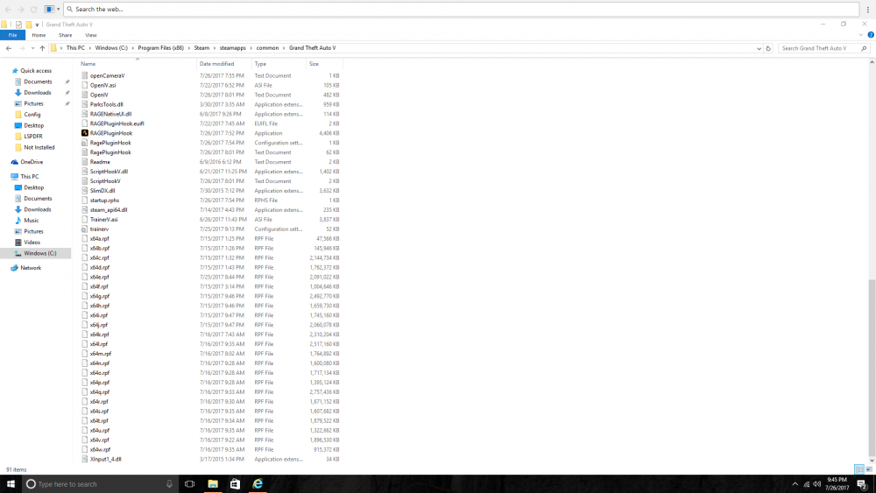
Task: Click Windows (C:) in the address path
Action: click(111, 48)
